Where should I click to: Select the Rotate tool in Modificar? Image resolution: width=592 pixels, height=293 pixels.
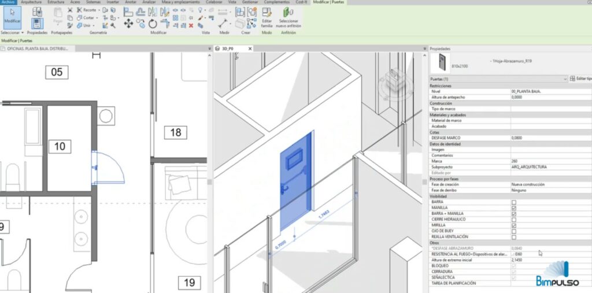[153, 24]
